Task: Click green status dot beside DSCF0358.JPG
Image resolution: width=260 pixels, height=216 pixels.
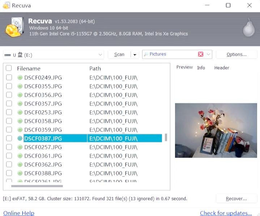Action: pyautogui.click(x=20, y=121)
